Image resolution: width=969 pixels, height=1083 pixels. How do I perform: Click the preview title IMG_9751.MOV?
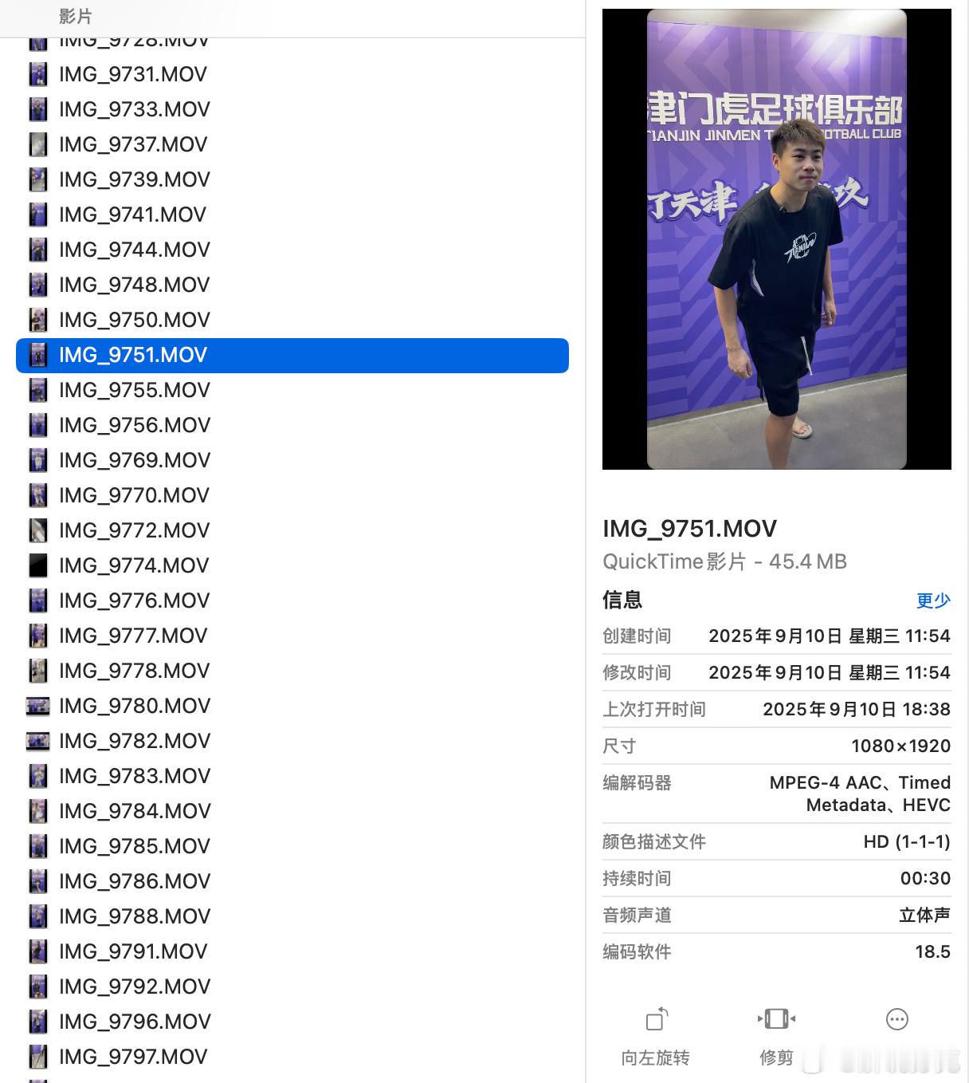[689, 529]
